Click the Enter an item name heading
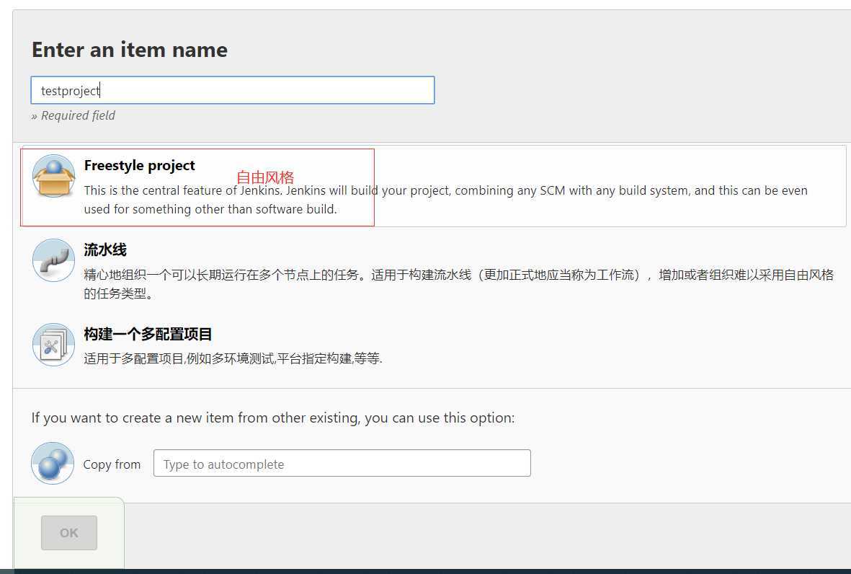The height and width of the screenshot is (574, 851). [129, 49]
